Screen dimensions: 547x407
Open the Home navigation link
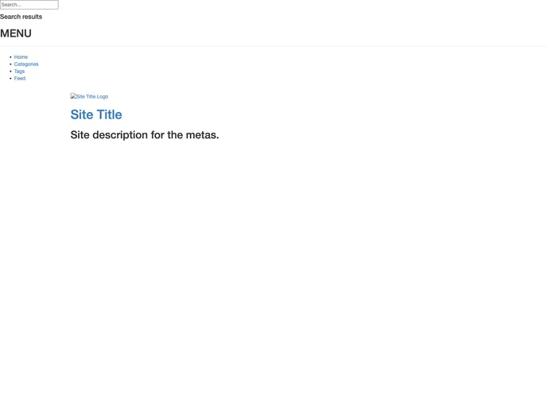click(x=21, y=57)
